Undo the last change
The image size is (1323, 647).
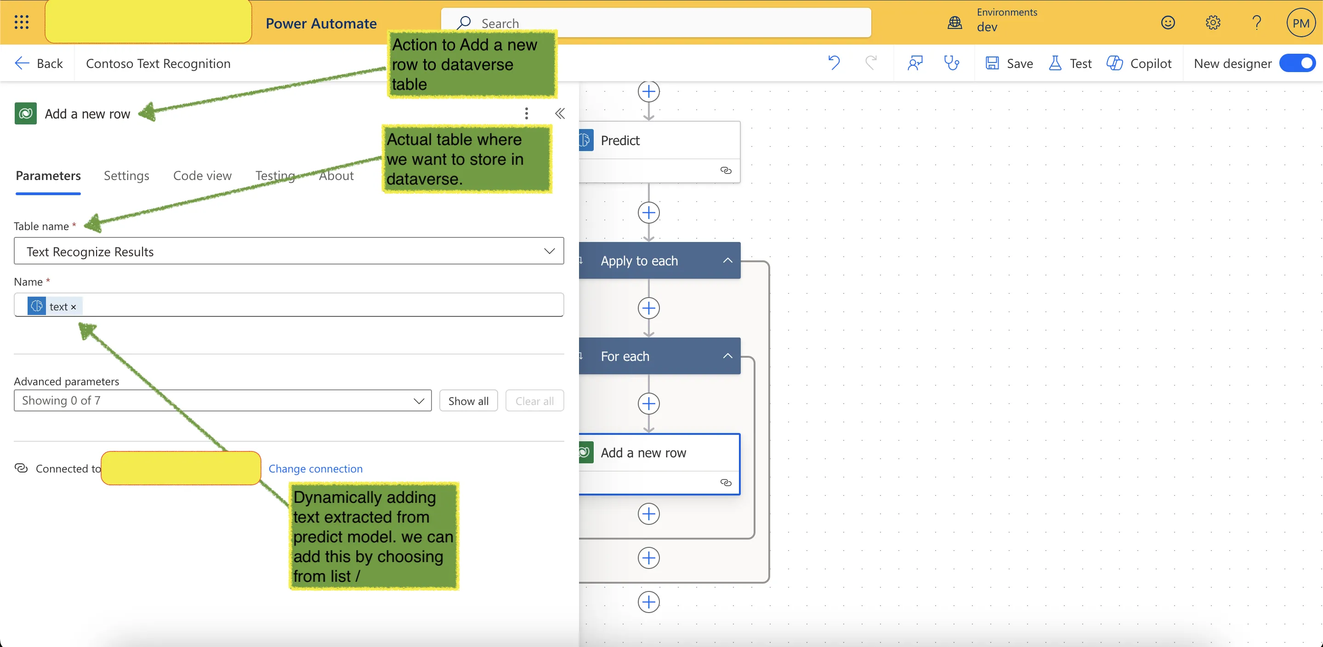(834, 63)
